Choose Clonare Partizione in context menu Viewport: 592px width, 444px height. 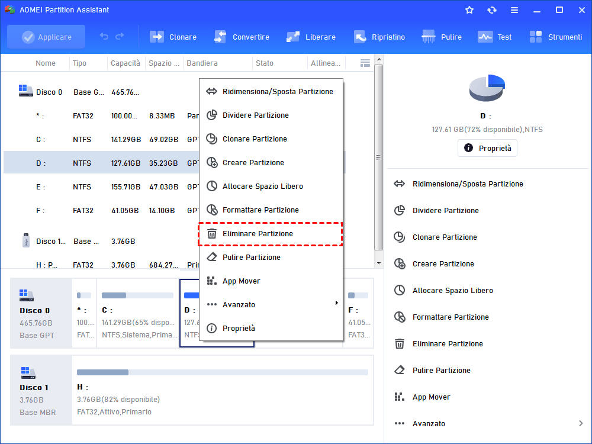tap(271, 139)
